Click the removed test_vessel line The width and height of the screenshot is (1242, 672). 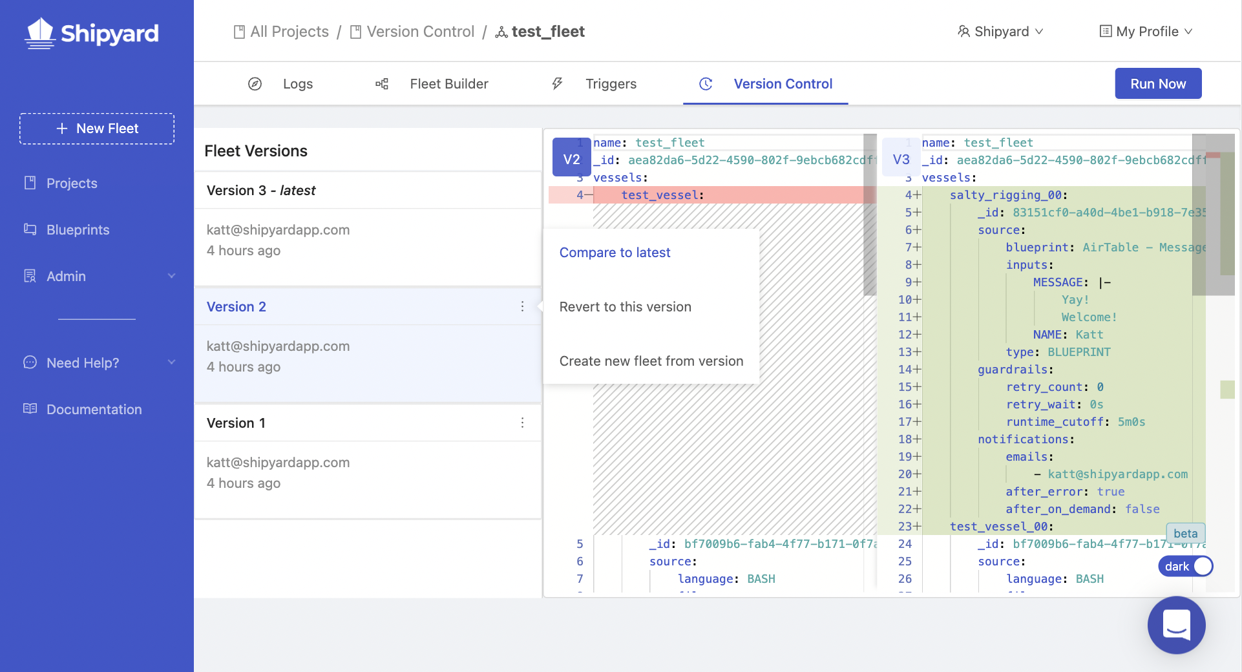(712, 194)
